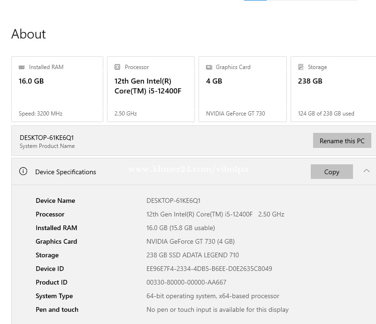Click the NVIDIA GeForce GT 730 card caption
The height and width of the screenshot is (324, 376).
coord(235,114)
